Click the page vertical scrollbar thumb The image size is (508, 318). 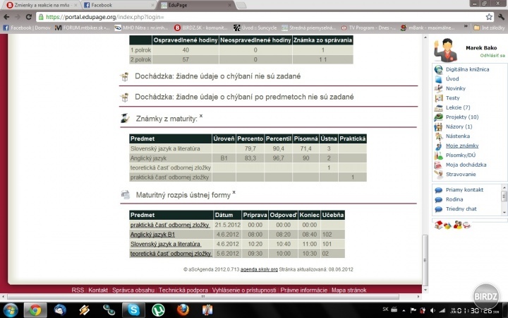click(425, 260)
